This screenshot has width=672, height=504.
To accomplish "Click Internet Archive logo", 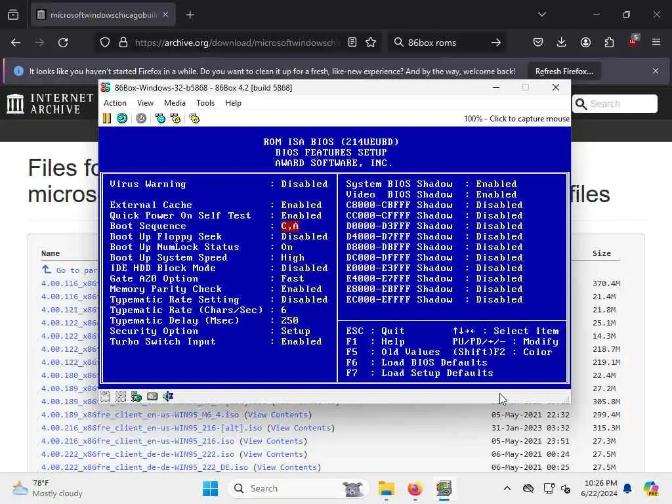I will tap(50, 104).
